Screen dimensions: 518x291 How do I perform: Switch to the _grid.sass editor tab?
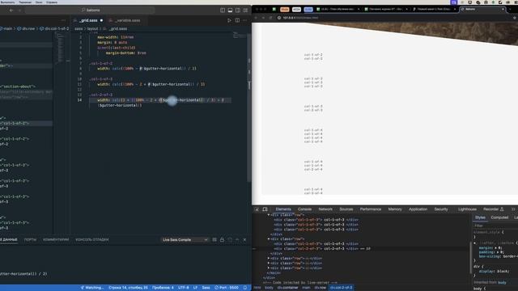(x=88, y=20)
